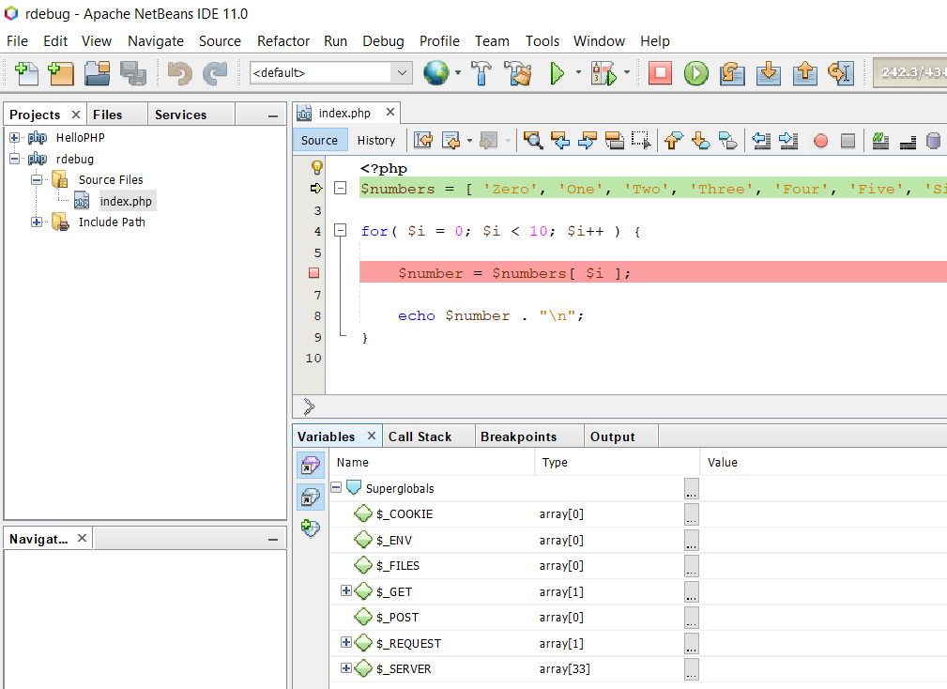Toggle the blue diamond Variables filter
The width and height of the screenshot is (947, 689).
pos(311,497)
